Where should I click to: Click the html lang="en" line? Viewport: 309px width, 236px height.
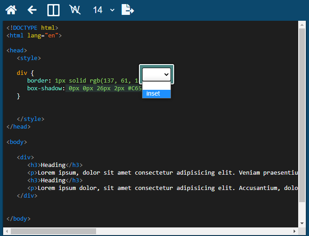(34, 36)
